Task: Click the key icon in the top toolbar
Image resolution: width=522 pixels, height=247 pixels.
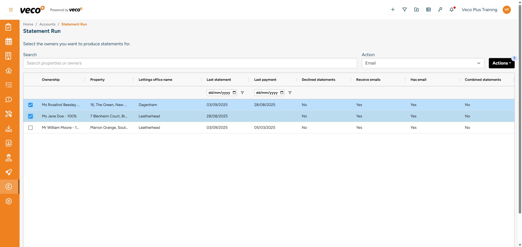Action: [440, 9]
